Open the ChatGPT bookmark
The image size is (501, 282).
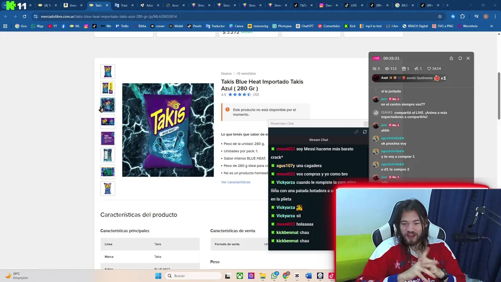click(305, 26)
